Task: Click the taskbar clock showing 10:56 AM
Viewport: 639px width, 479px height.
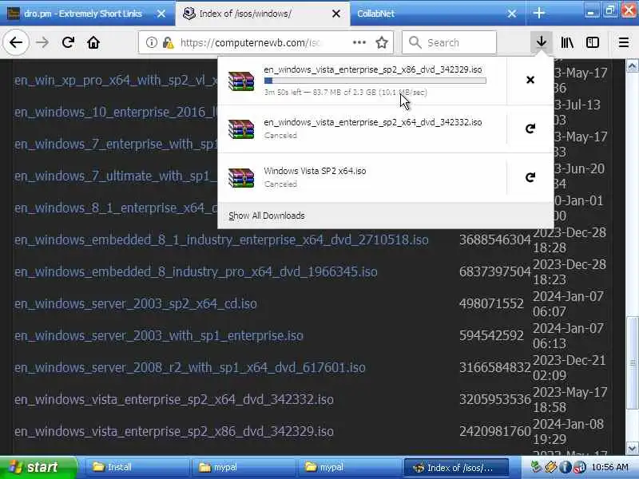Action: point(610,467)
